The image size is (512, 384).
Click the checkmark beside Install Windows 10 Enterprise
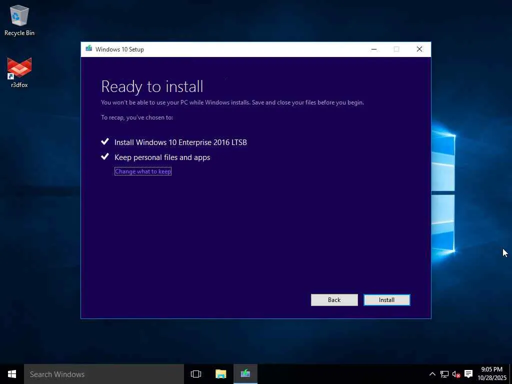(105, 141)
